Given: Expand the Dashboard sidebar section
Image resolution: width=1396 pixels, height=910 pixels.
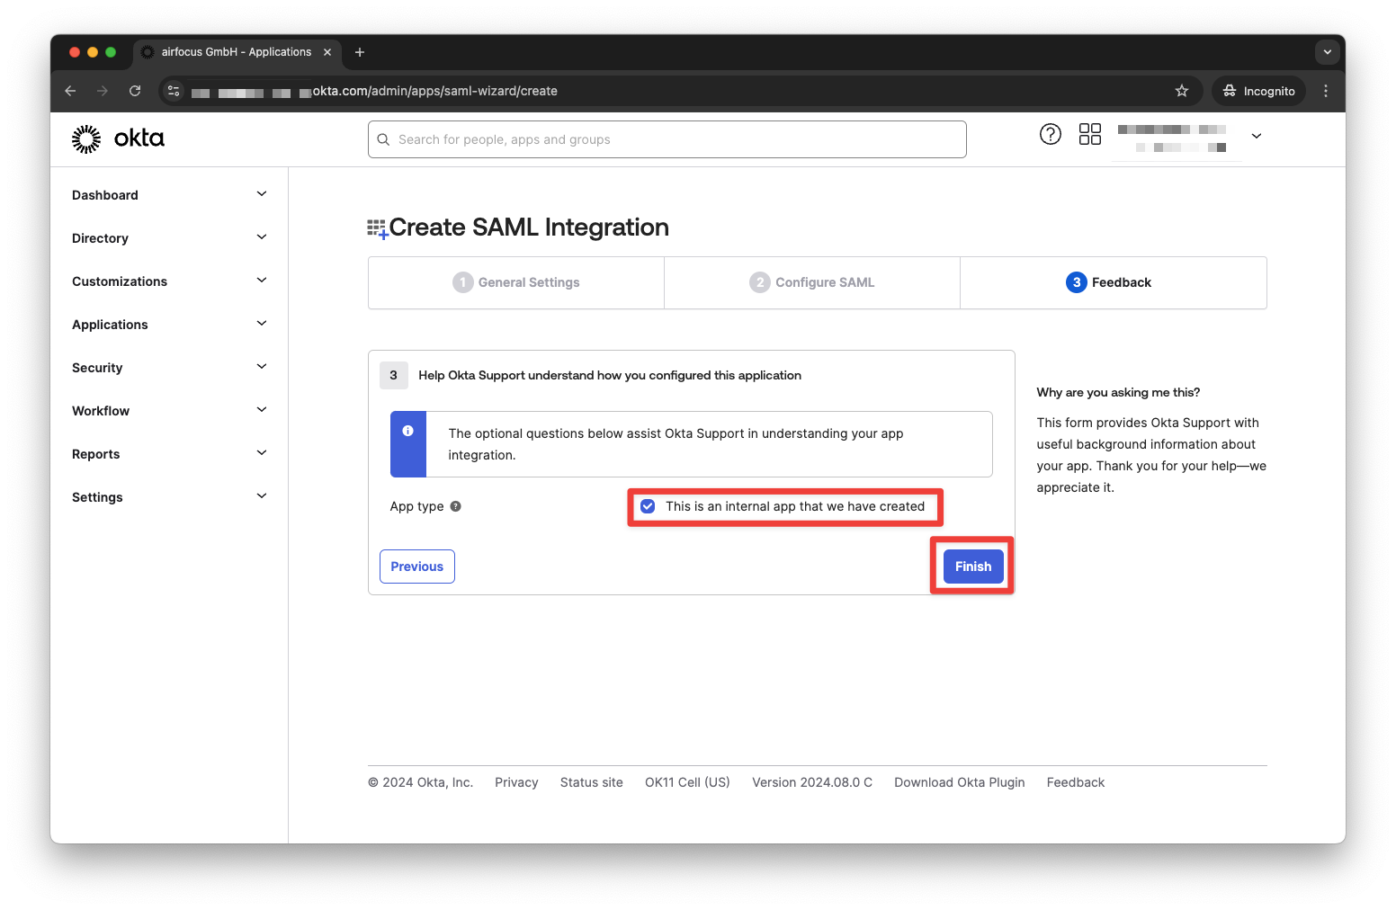Looking at the screenshot, I should (169, 195).
